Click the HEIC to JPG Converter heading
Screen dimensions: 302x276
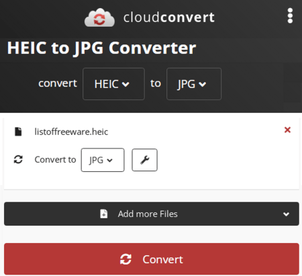(101, 48)
